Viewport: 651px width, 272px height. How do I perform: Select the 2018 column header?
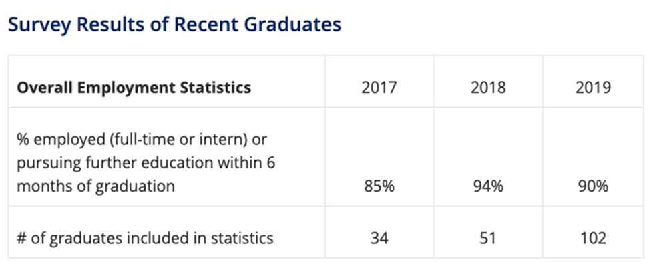coord(487,88)
